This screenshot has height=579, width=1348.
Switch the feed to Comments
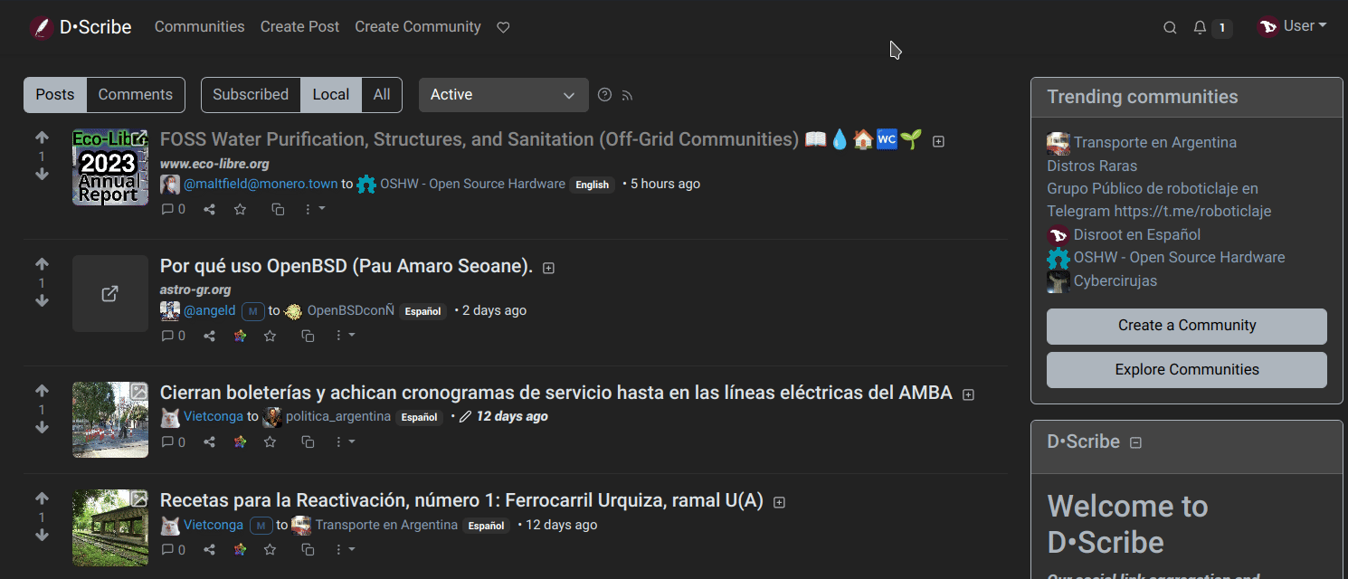coord(136,95)
